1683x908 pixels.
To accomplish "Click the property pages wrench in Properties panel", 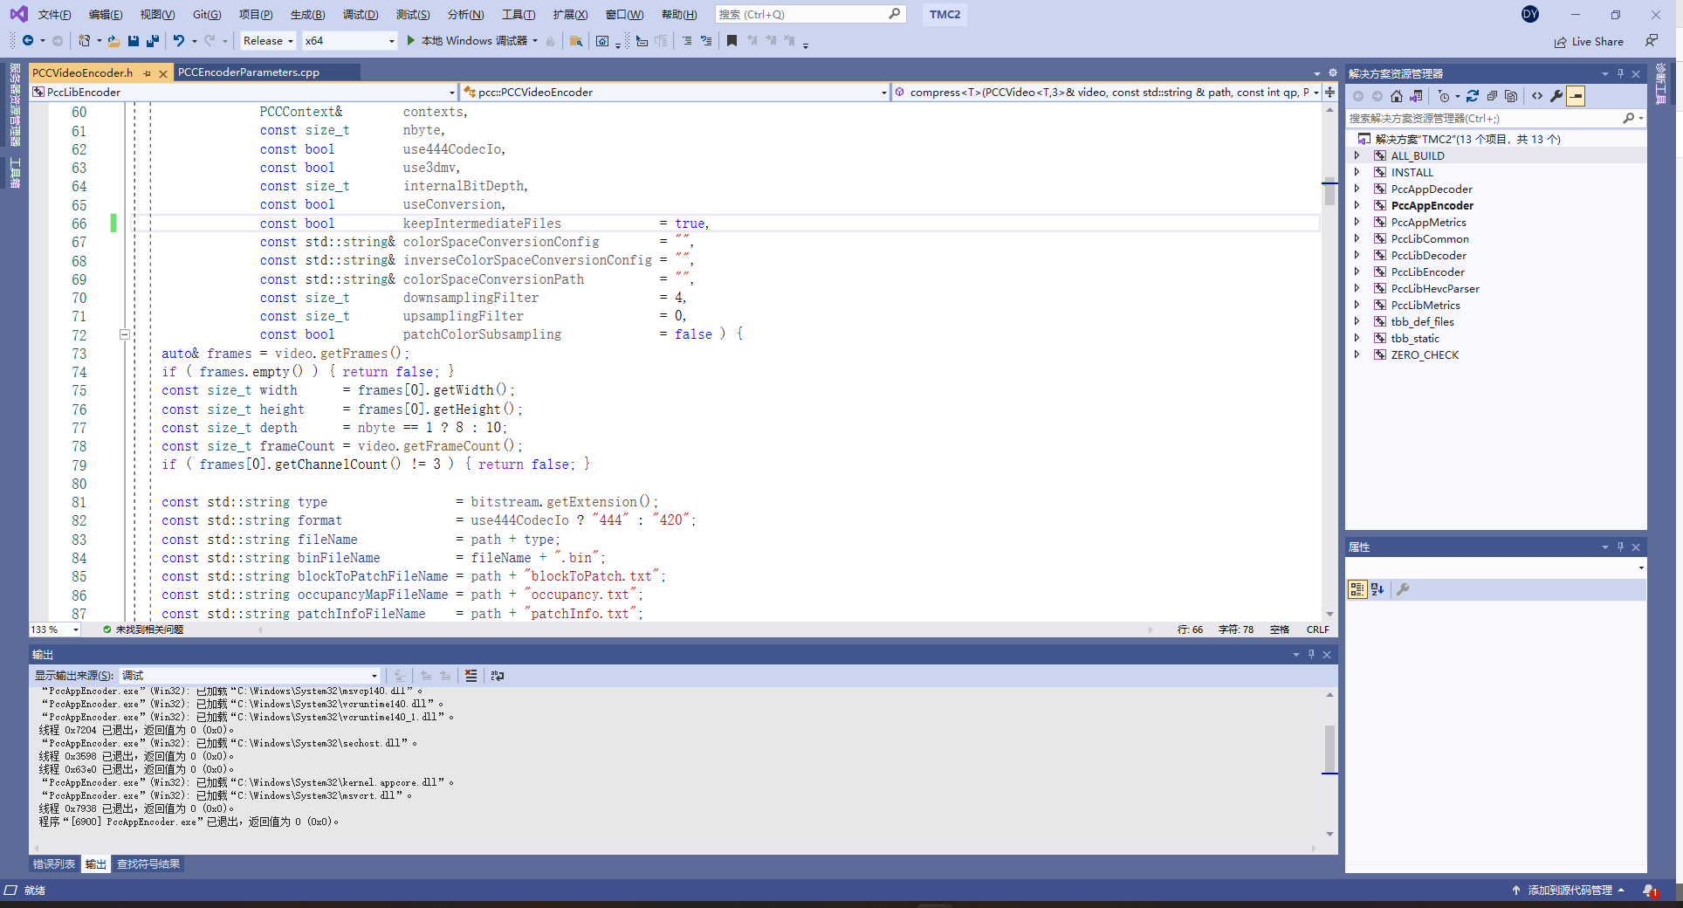I will click(x=1403, y=589).
